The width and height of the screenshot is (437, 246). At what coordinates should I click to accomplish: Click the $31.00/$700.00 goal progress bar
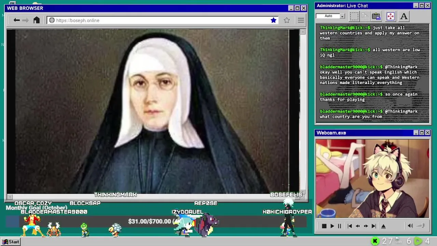pyautogui.click(x=156, y=221)
